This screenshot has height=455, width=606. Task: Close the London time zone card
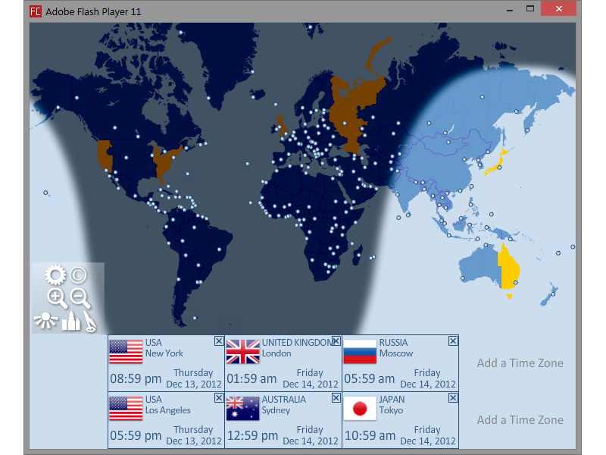point(336,341)
